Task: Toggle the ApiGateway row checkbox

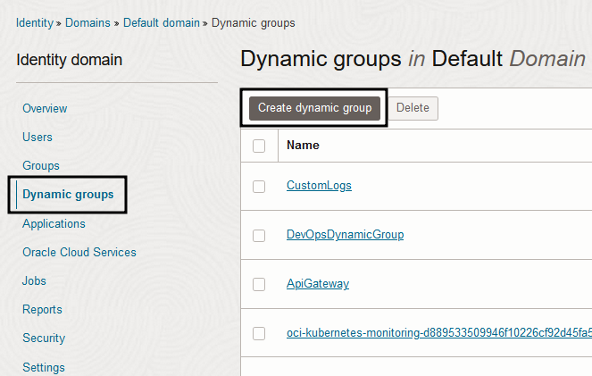Action: (259, 284)
